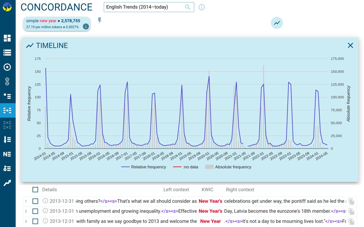Select the KWIC target icon in the sidebar
Screen dimensions: 364x227
tap(8, 67)
